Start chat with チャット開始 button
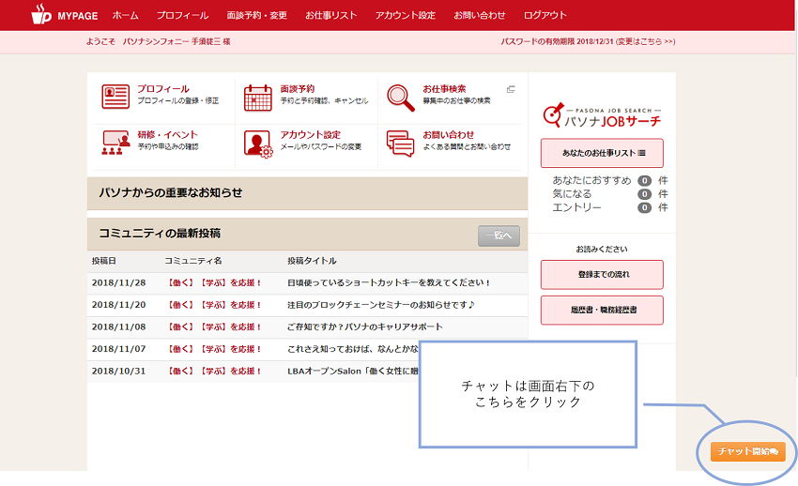 pos(747,451)
